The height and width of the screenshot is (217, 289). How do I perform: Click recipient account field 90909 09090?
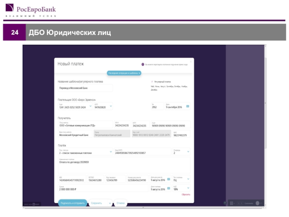[x=171, y=124]
